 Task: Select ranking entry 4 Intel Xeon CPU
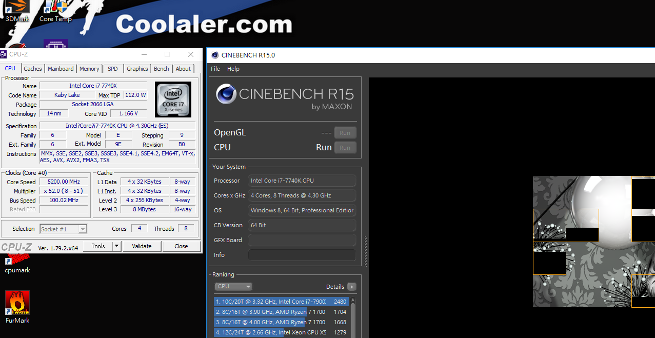tap(281, 332)
